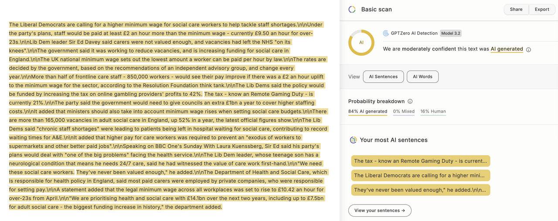Open View your sentences button

pyautogui.click(x=380, y=211)
